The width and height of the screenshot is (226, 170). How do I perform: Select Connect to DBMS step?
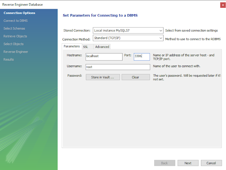[16, 21]
